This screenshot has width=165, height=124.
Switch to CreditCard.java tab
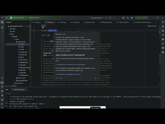point(122,22)
